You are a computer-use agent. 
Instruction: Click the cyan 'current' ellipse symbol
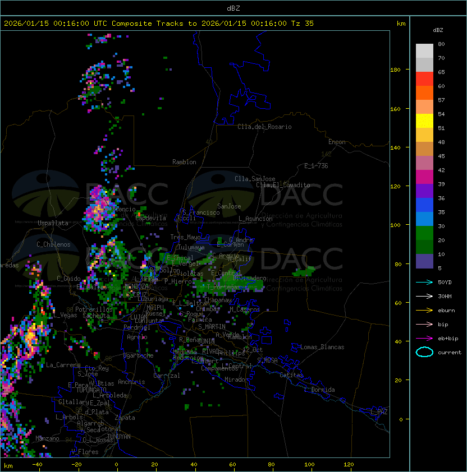[424, 352]
